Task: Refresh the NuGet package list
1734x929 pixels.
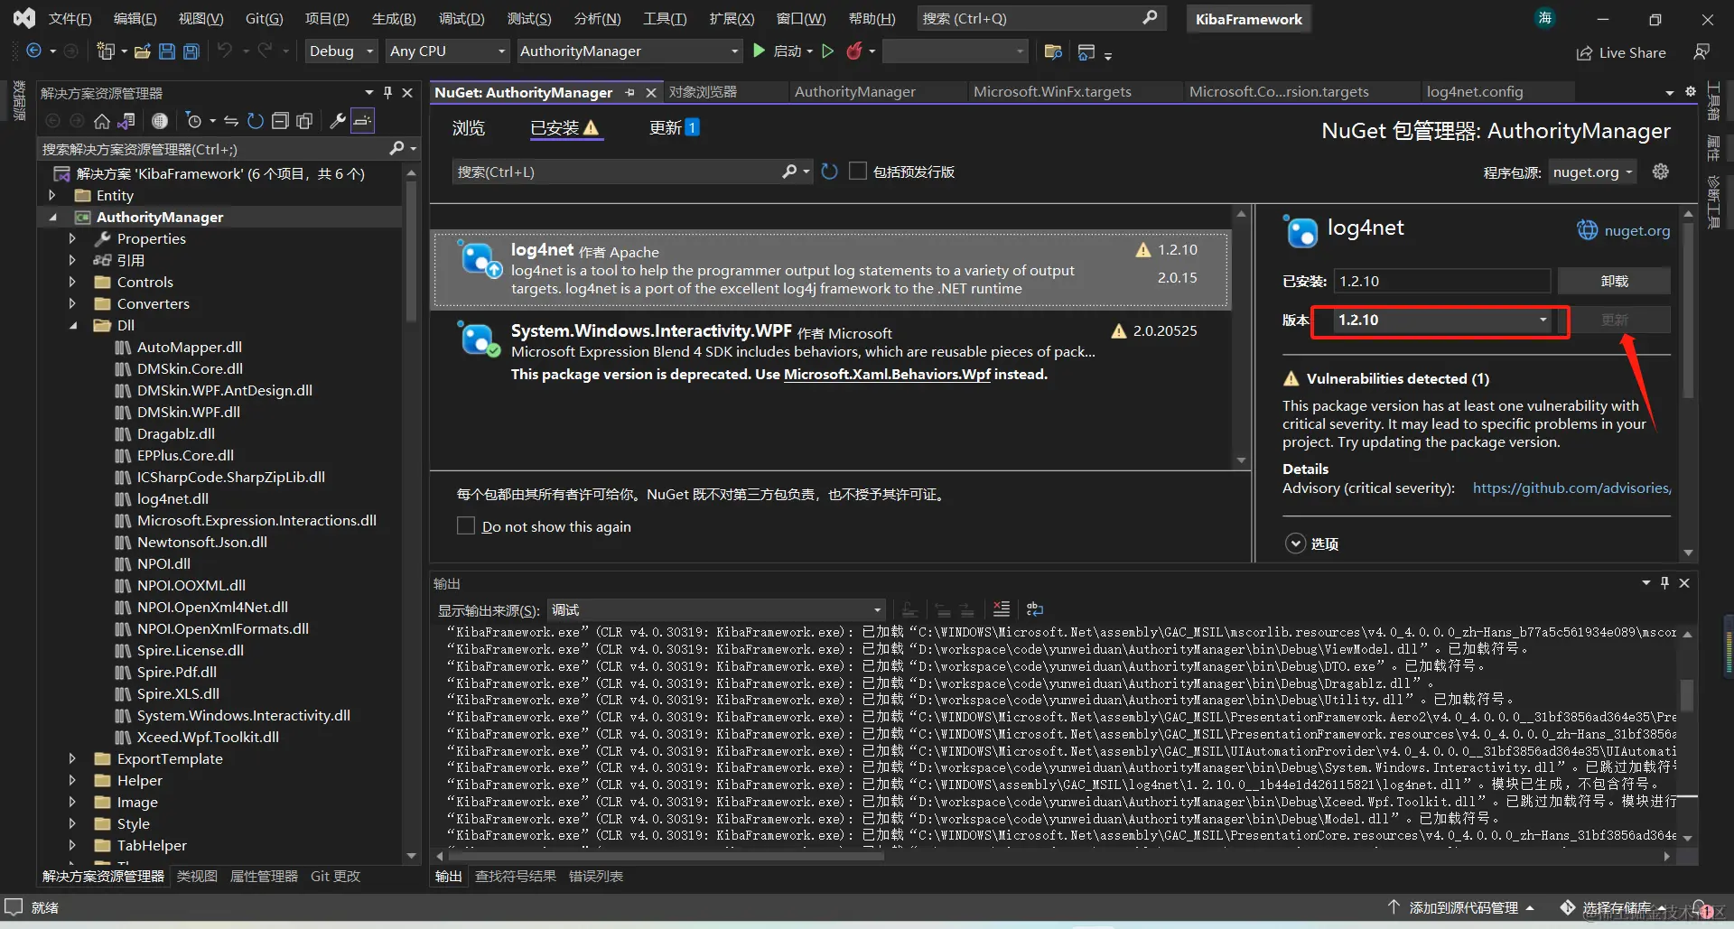Action: (830, 172)
